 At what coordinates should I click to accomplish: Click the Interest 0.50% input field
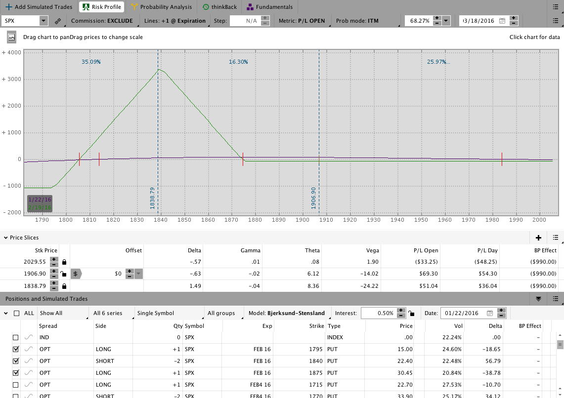click(379, 313)
